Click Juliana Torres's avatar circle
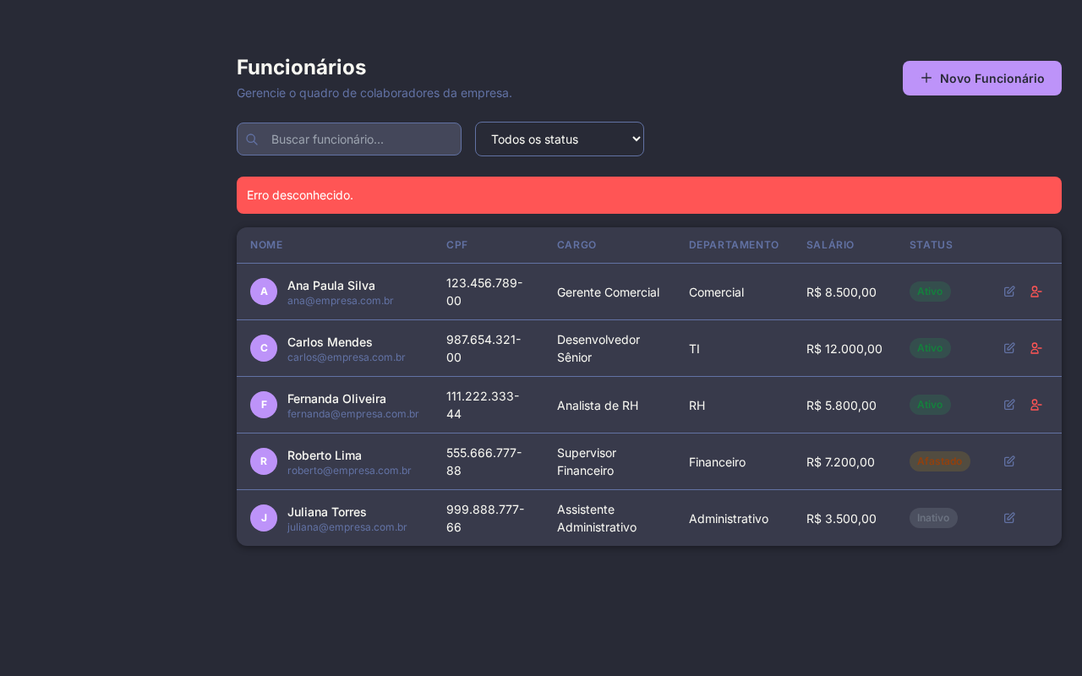This screenshot has height=676, width=1082. [264, 517]
